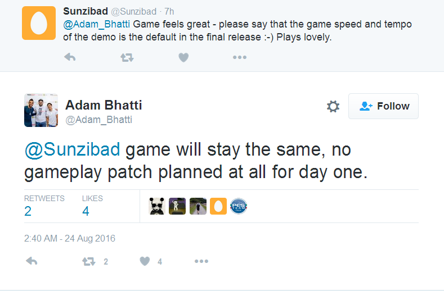Reply to Adam Bhatti's tweet

pyautogui.click(x=32, y=261)
